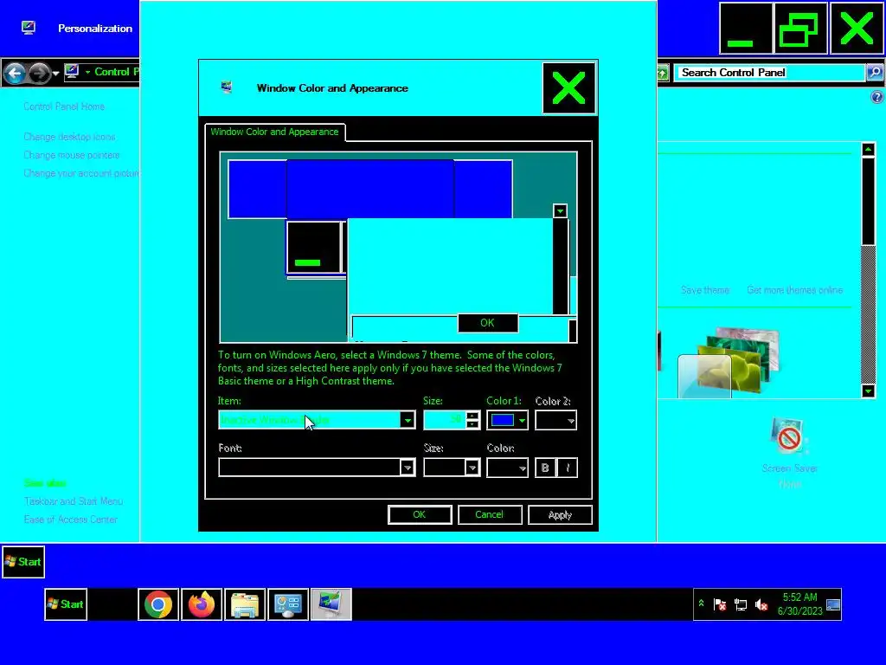Click the dialog title bar system icon
The height and width of the screenshot is (665, 886).
point(227,87)
